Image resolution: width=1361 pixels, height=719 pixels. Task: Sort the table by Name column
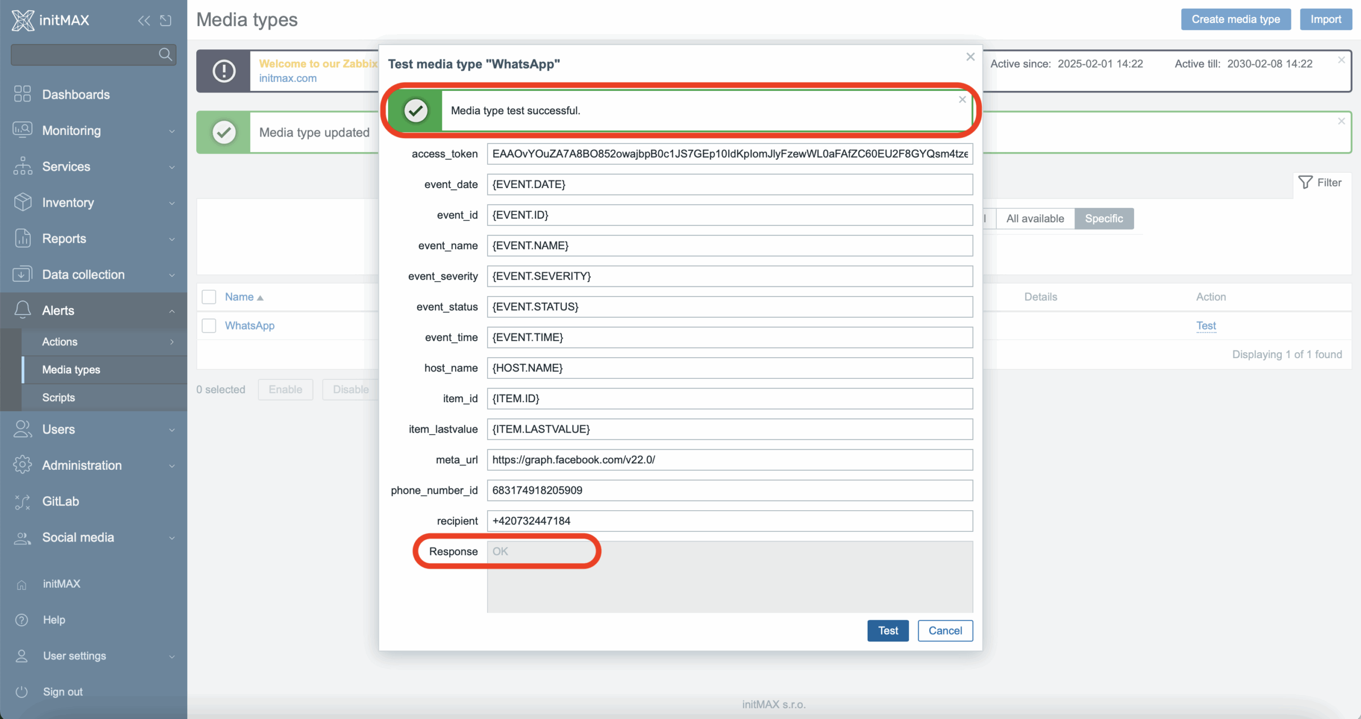click(244, 297)
